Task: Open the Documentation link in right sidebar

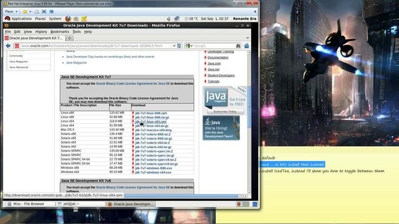Action: pos(218,57)
